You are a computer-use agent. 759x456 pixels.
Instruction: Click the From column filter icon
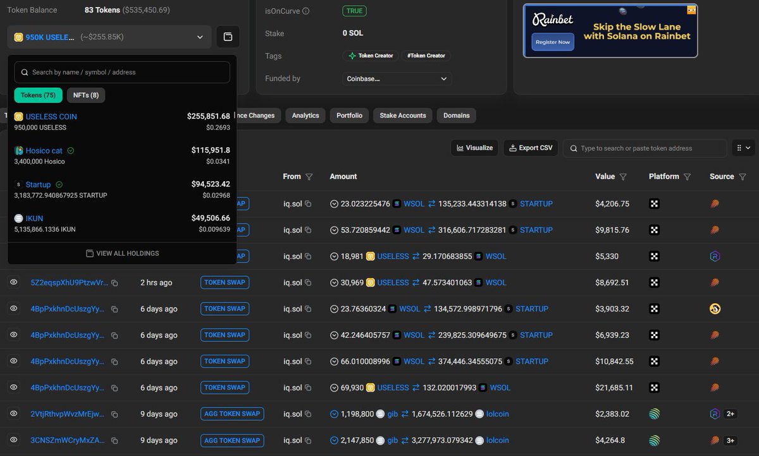pyautogui.click(x=309, y=177)
